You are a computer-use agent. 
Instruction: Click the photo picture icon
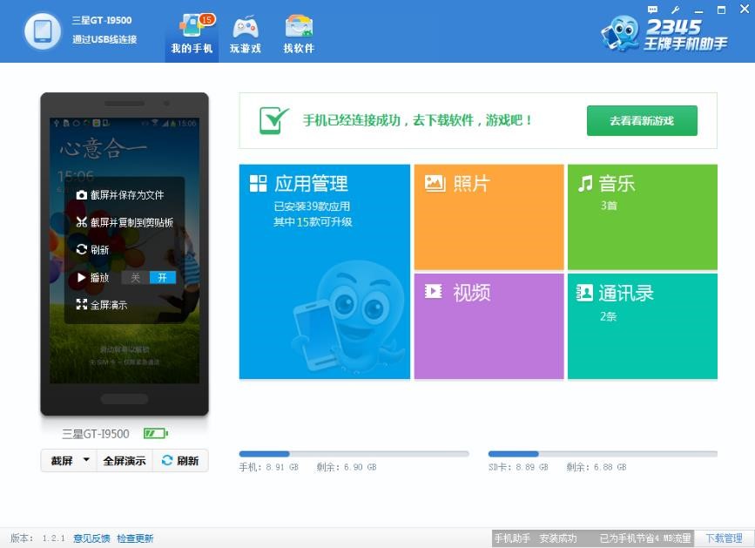point(435,183)
